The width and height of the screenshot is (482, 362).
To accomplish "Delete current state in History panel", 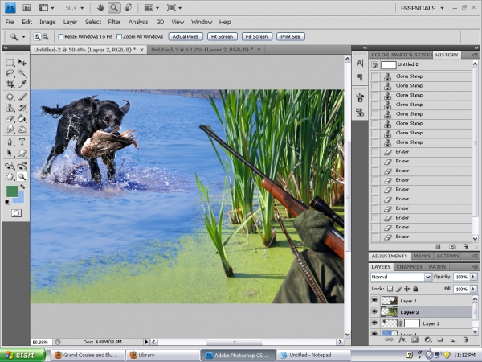I will tap(465, 247).
